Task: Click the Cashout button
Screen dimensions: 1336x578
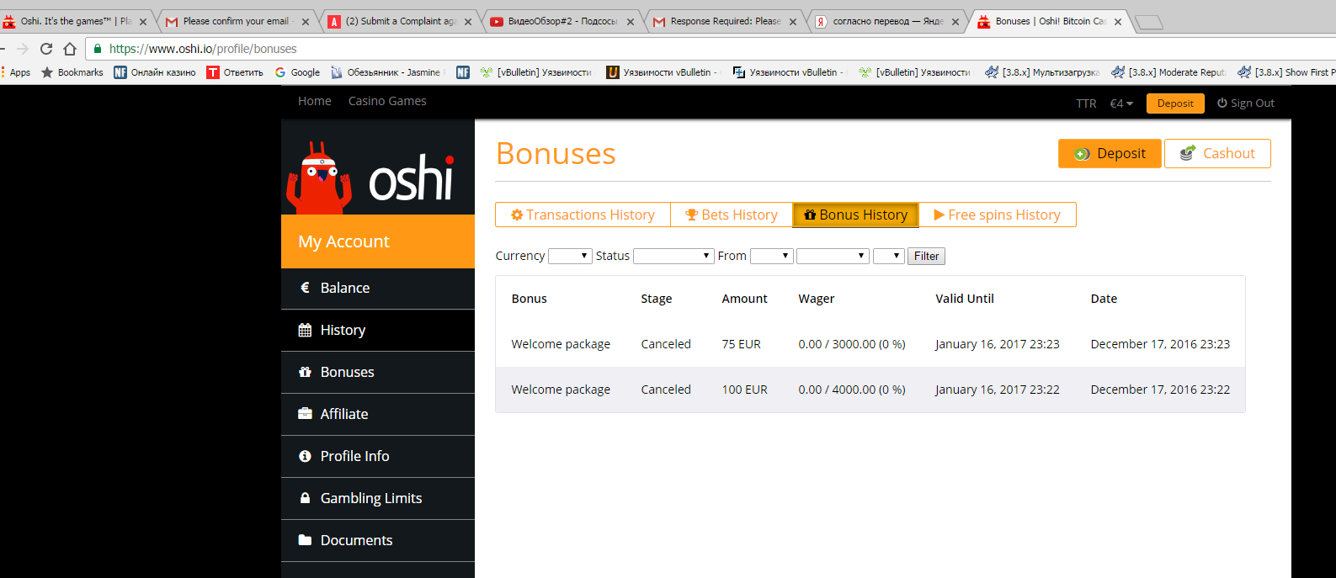Action: click(1217, 153)
